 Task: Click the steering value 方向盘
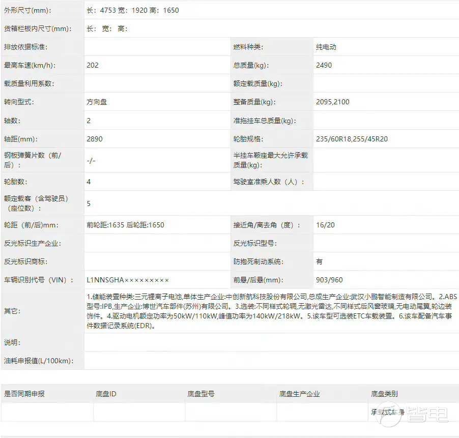point(97,102)
